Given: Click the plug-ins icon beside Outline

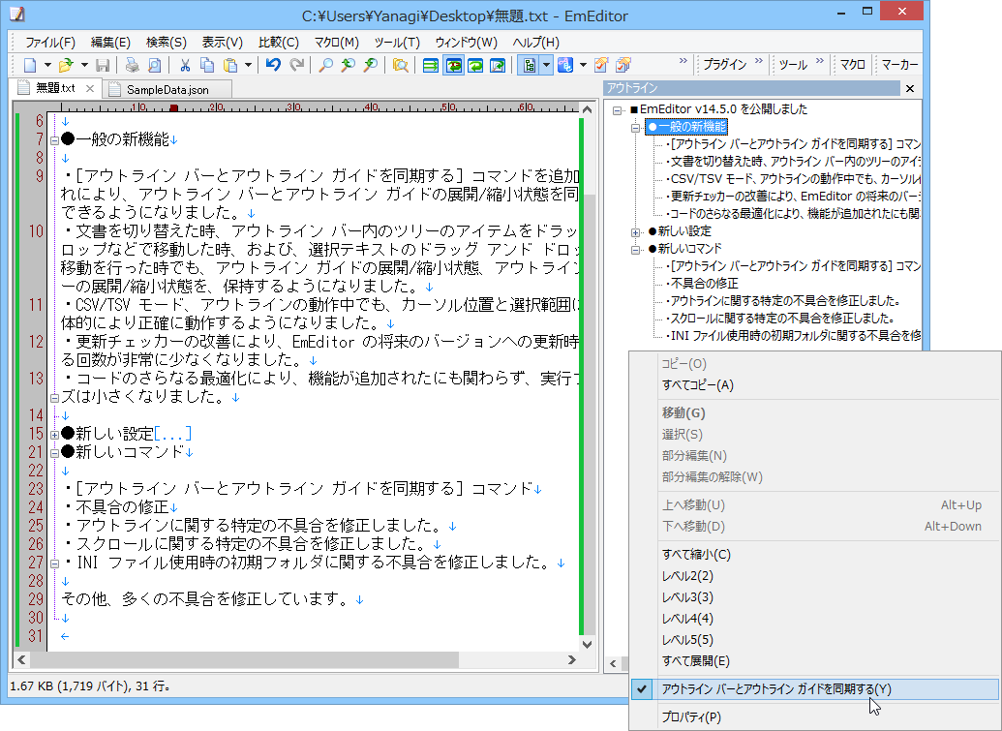Looking at the screenshot, I should click(x=565, y=65).
